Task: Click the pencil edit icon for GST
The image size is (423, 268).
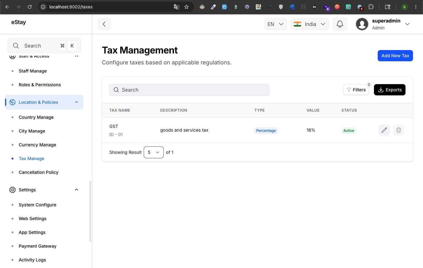Action: pyautogui.click(x=384, y=130)
